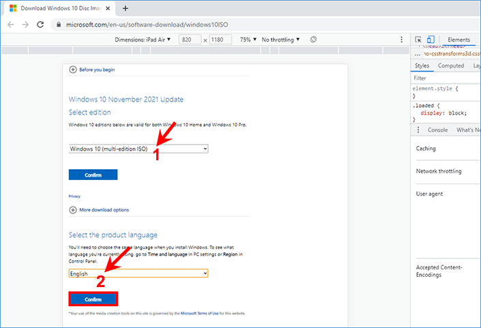Screen dimensions: 481x328
Task: Click the display: block CSS declaration
Action: tap(443, 113)
